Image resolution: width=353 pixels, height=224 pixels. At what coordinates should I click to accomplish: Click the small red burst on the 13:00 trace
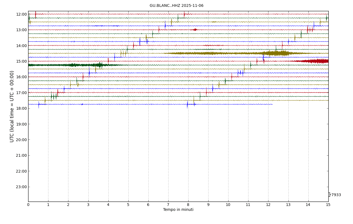coord(195,30)
